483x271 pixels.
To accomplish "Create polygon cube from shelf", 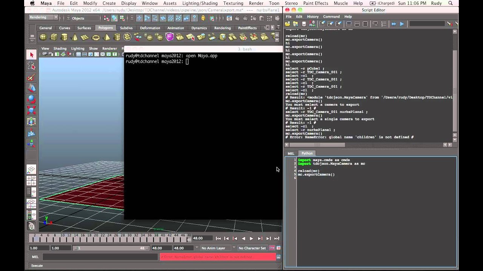I will pyautogui.click(x=54, y=37).
